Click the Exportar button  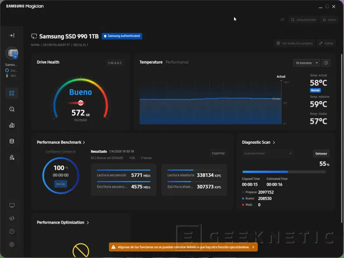point(218,153)
